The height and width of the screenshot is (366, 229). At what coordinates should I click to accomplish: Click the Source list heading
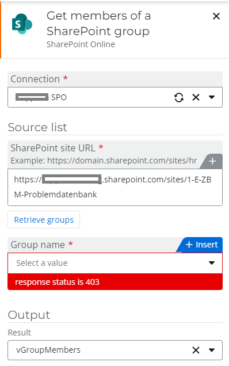tap(37, 127)
